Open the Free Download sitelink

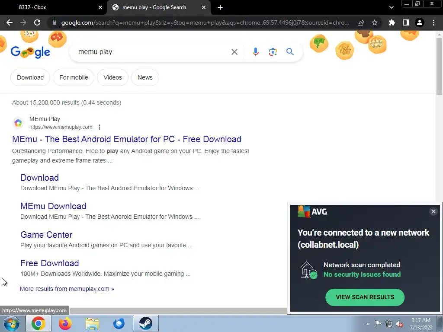(x=49, y=263)
